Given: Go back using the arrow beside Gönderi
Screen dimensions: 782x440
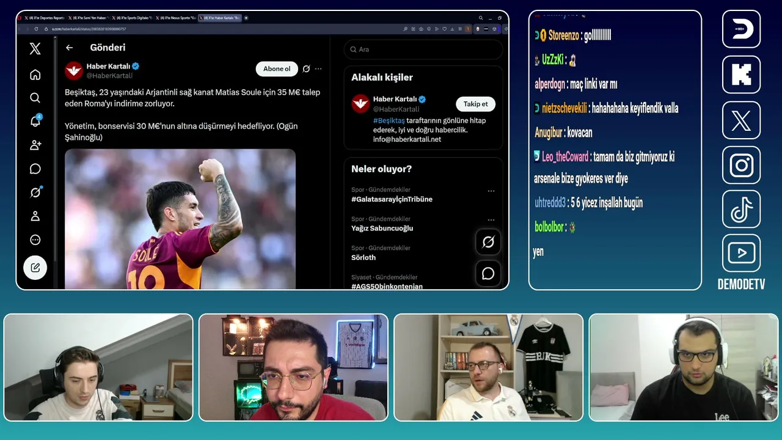Looking at the screenshot, I should click(69, 48).
